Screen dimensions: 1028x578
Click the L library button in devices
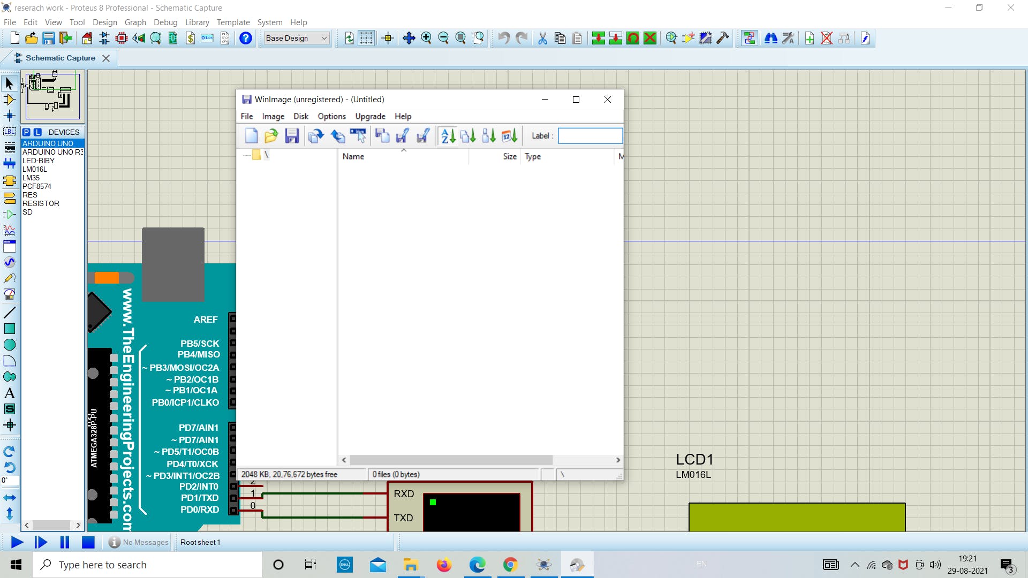[37, 132]
